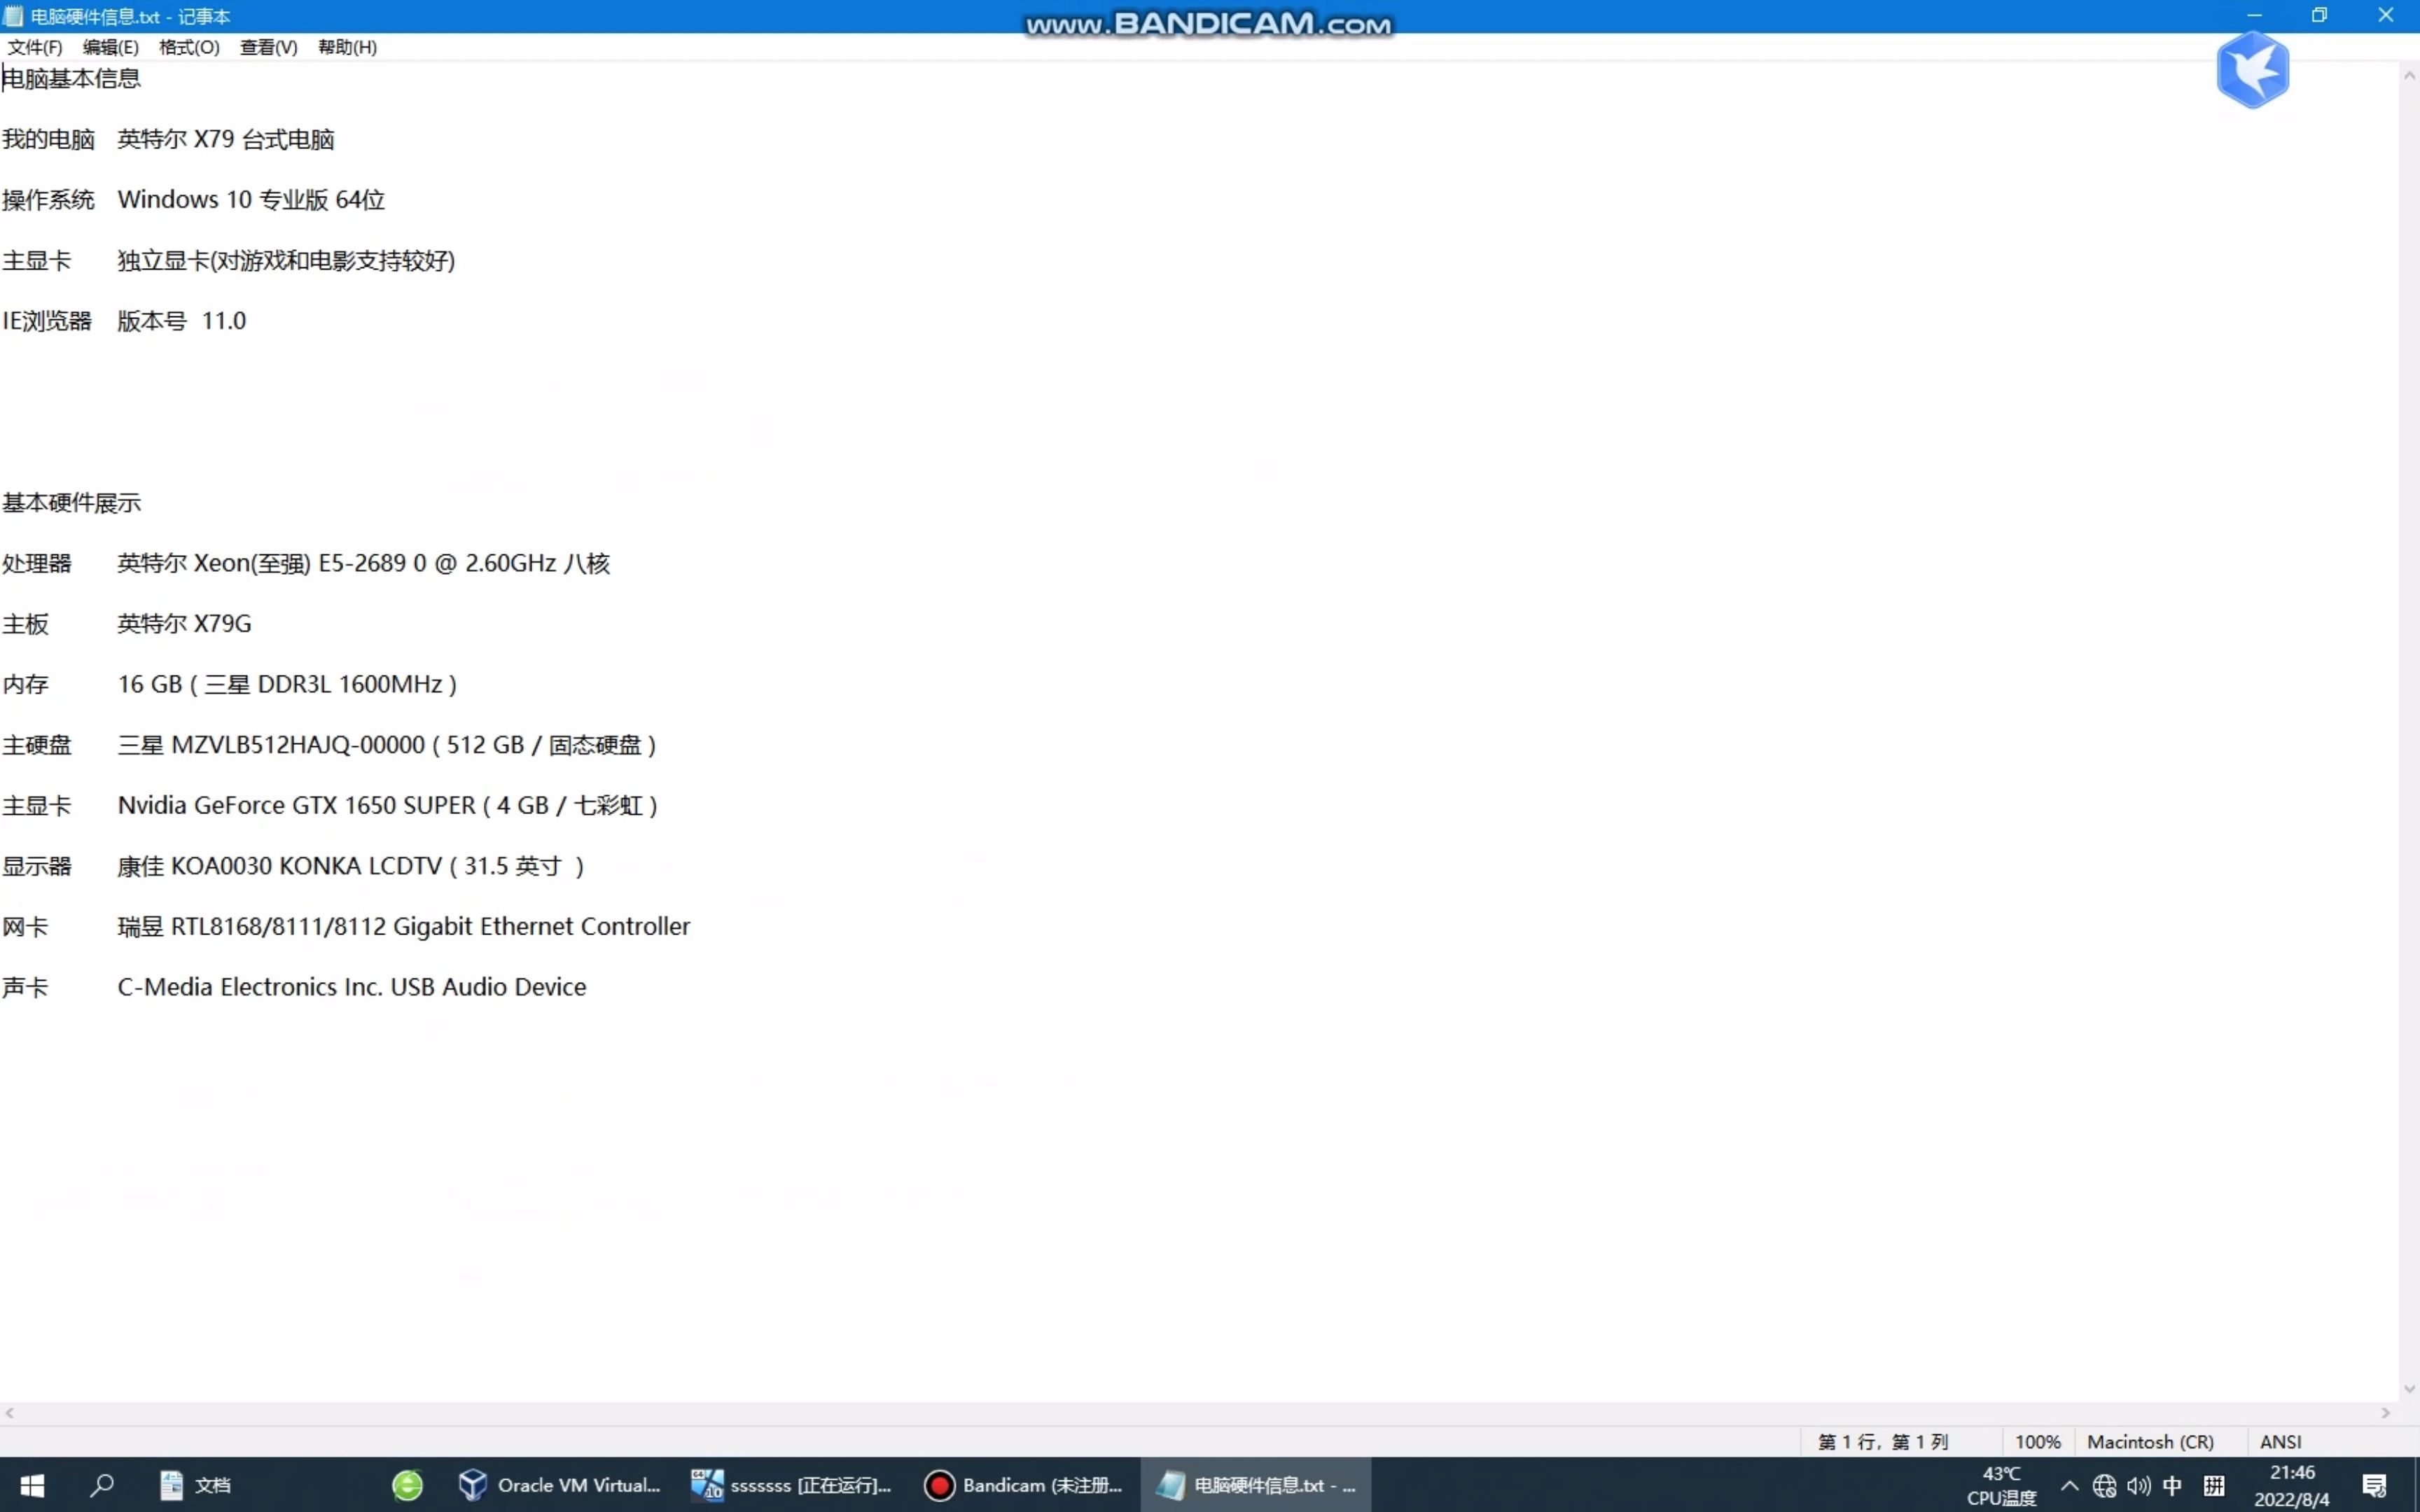The image size is (2420, 1512).
Task: Switch to the running ssssss VM window
Action: pos(790,1485)
